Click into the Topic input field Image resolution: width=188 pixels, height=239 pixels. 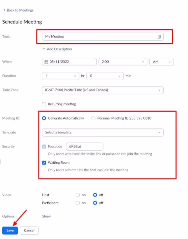(103, 36)
